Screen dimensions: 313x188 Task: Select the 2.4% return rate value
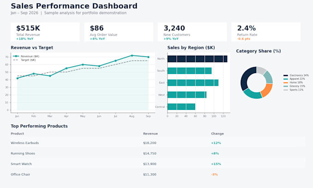246,28
